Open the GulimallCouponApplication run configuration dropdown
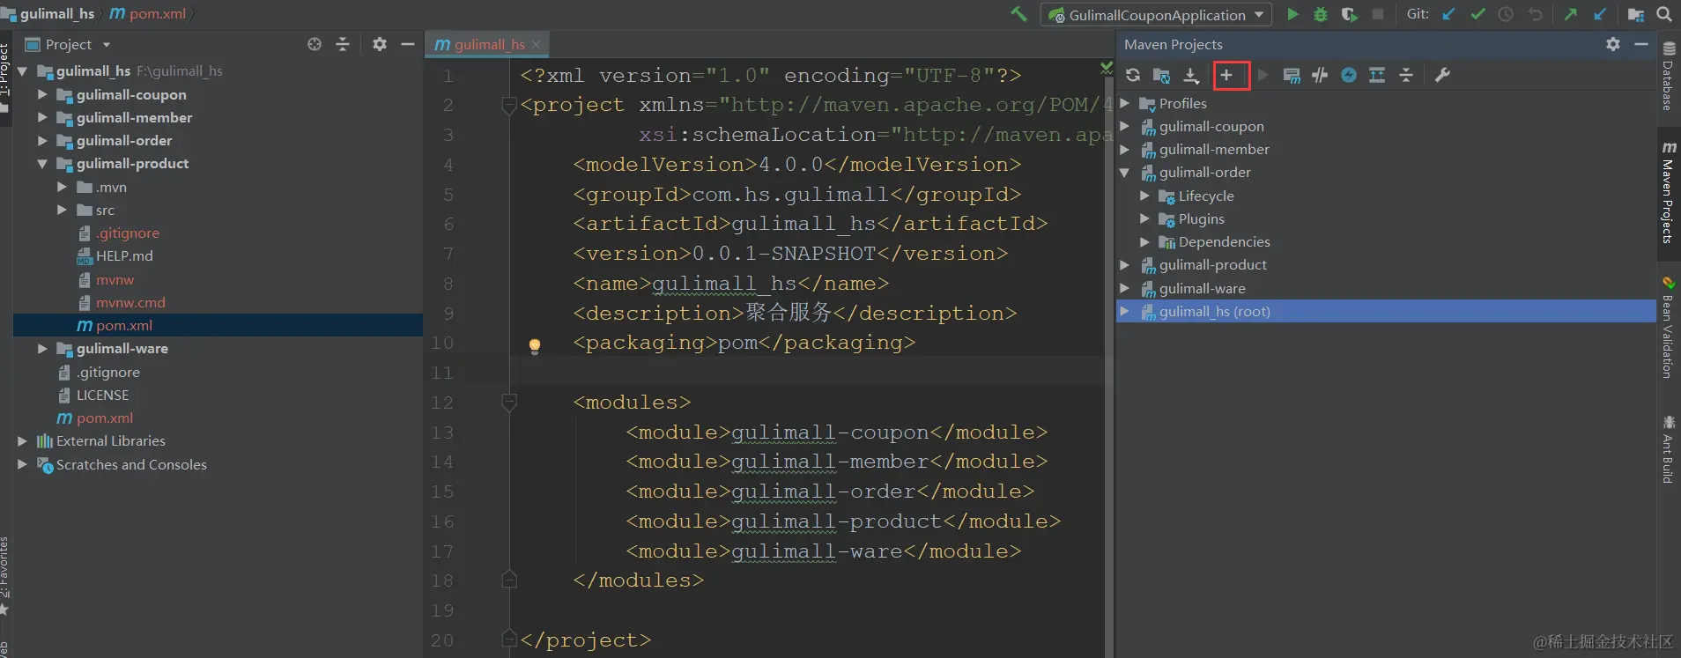Screen dimensions: 1681x658 pos(1157,15)
